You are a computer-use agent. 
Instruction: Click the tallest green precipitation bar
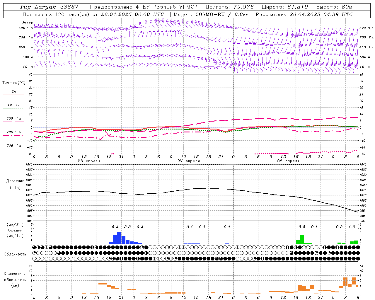pyautogui.click(x=302, y=239)
